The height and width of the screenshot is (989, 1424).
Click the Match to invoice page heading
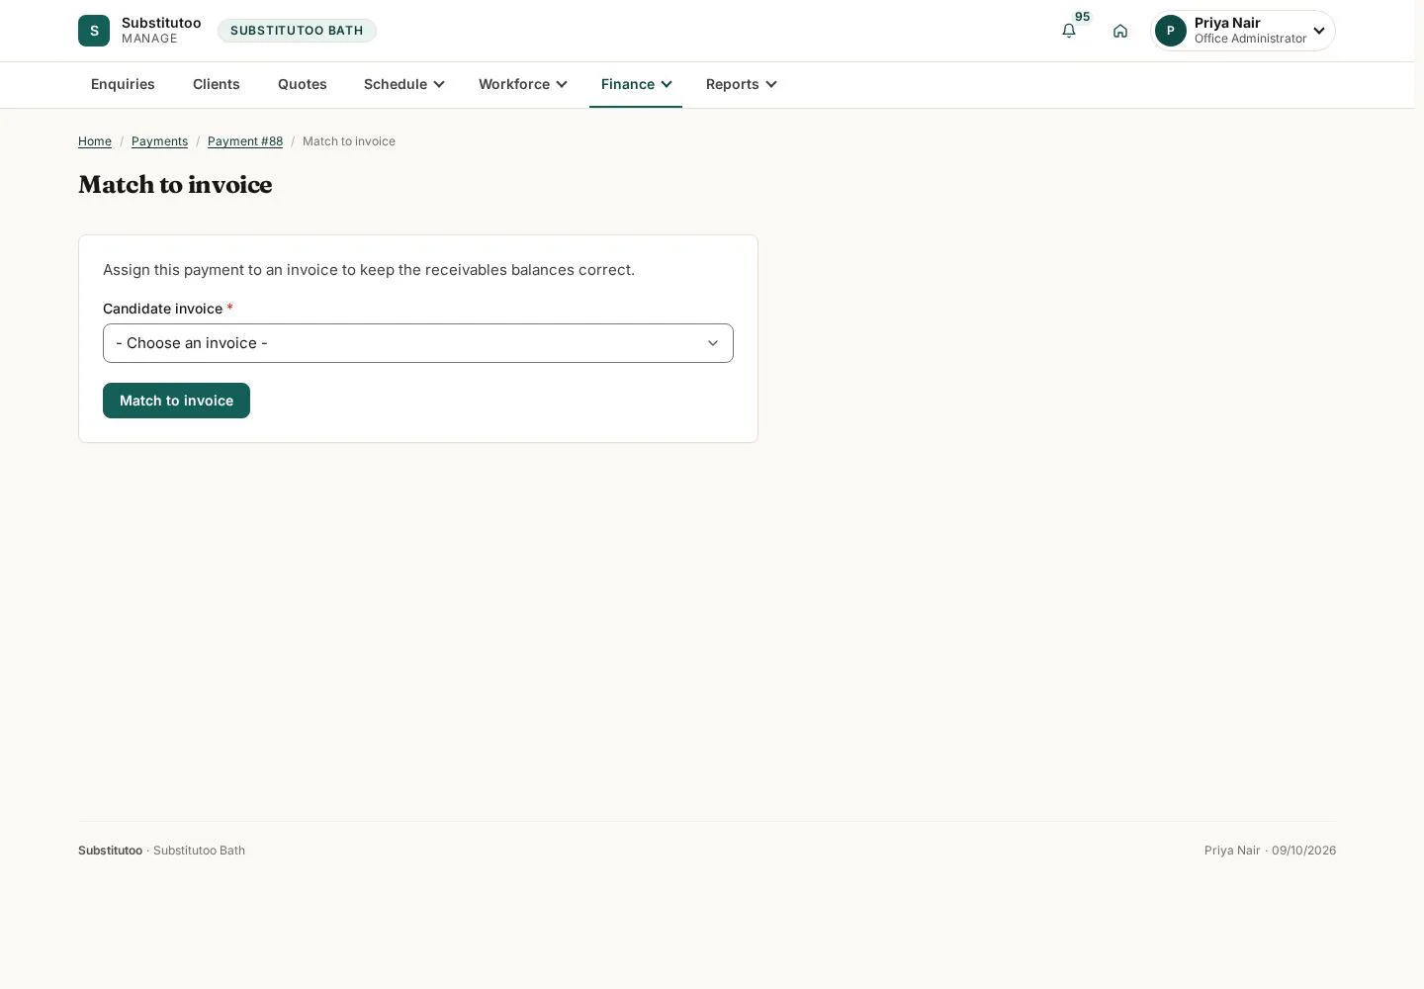point(175,185)
